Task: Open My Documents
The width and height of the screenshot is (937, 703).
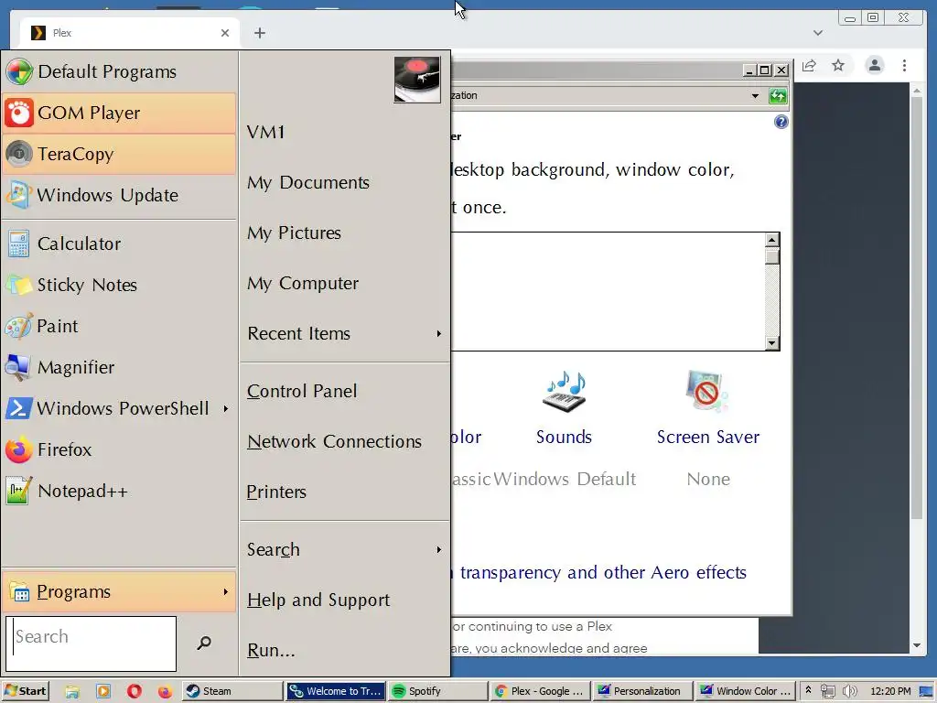Action: (x=345, y=182)
